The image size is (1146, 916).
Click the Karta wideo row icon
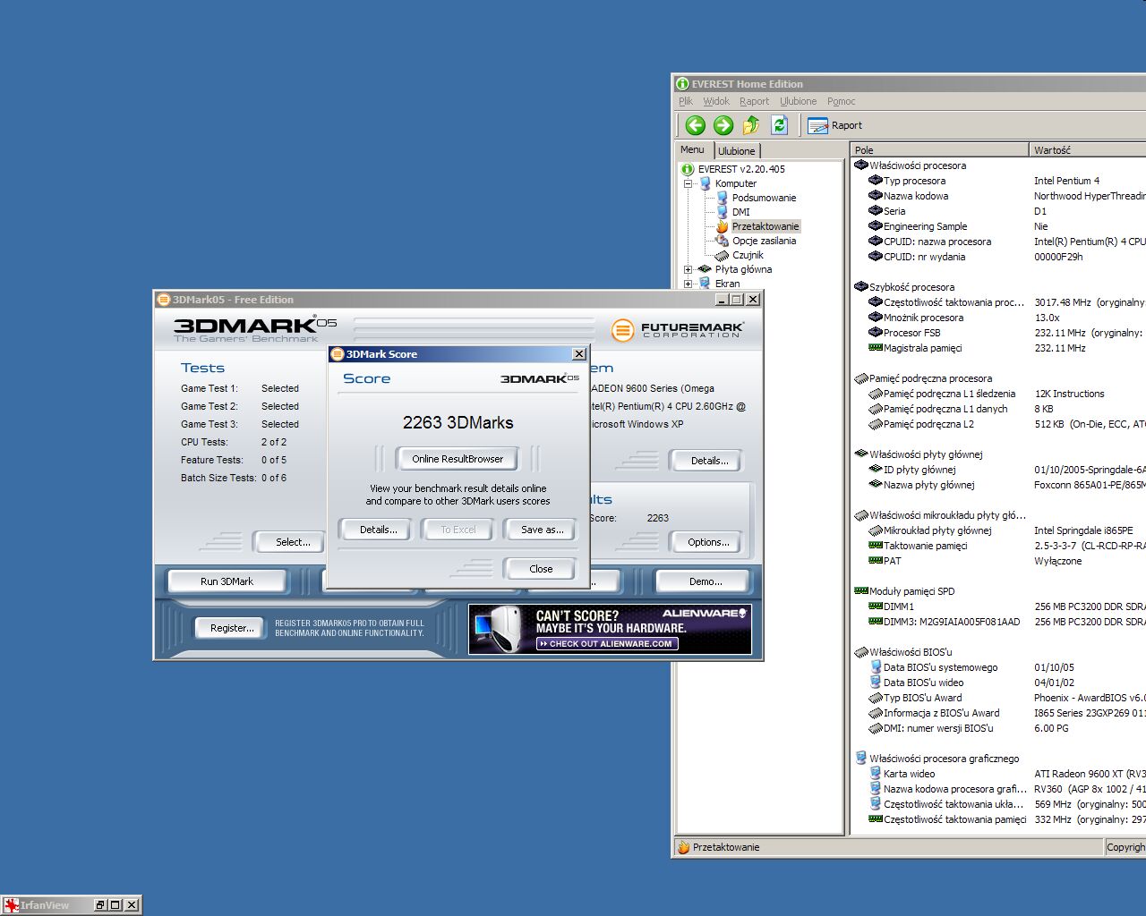coord(876,774)
